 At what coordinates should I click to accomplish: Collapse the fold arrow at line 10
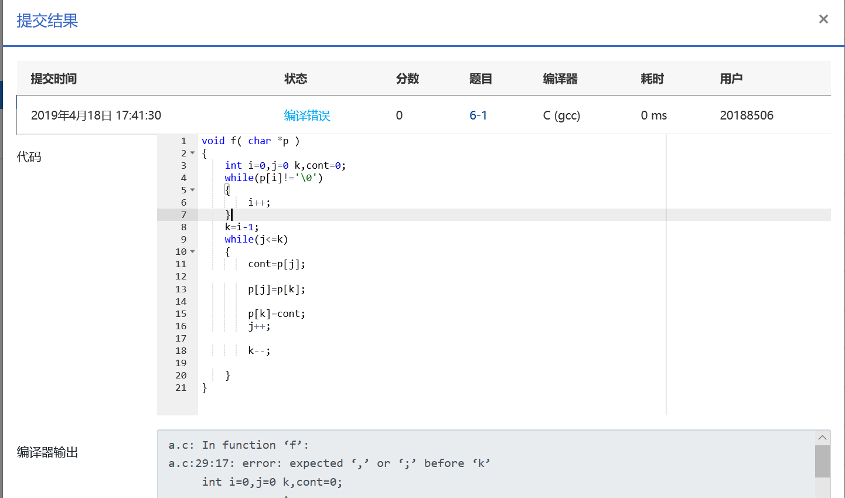pos(192,251)
